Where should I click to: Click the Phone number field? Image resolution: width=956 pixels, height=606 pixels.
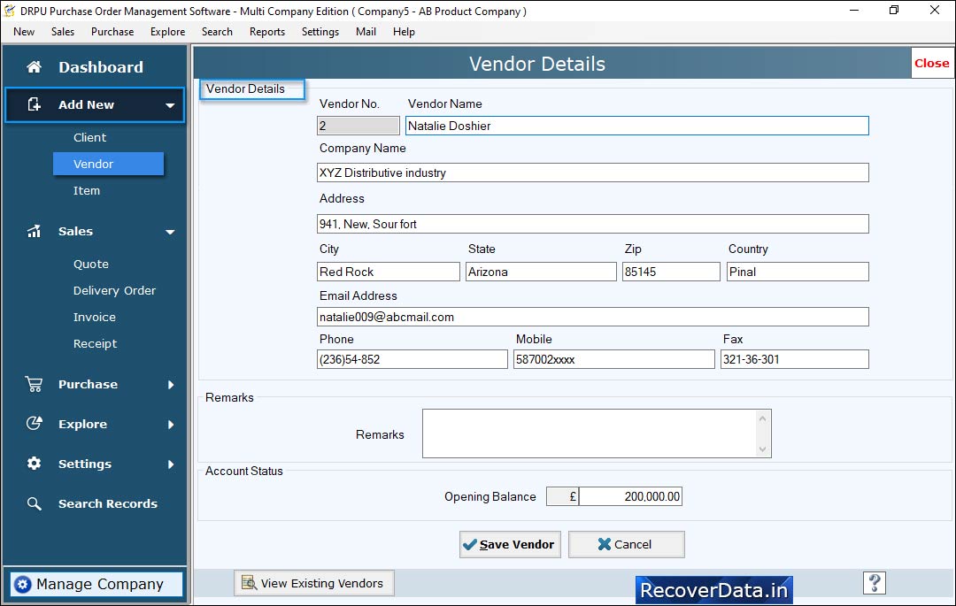tap(412, 359)
